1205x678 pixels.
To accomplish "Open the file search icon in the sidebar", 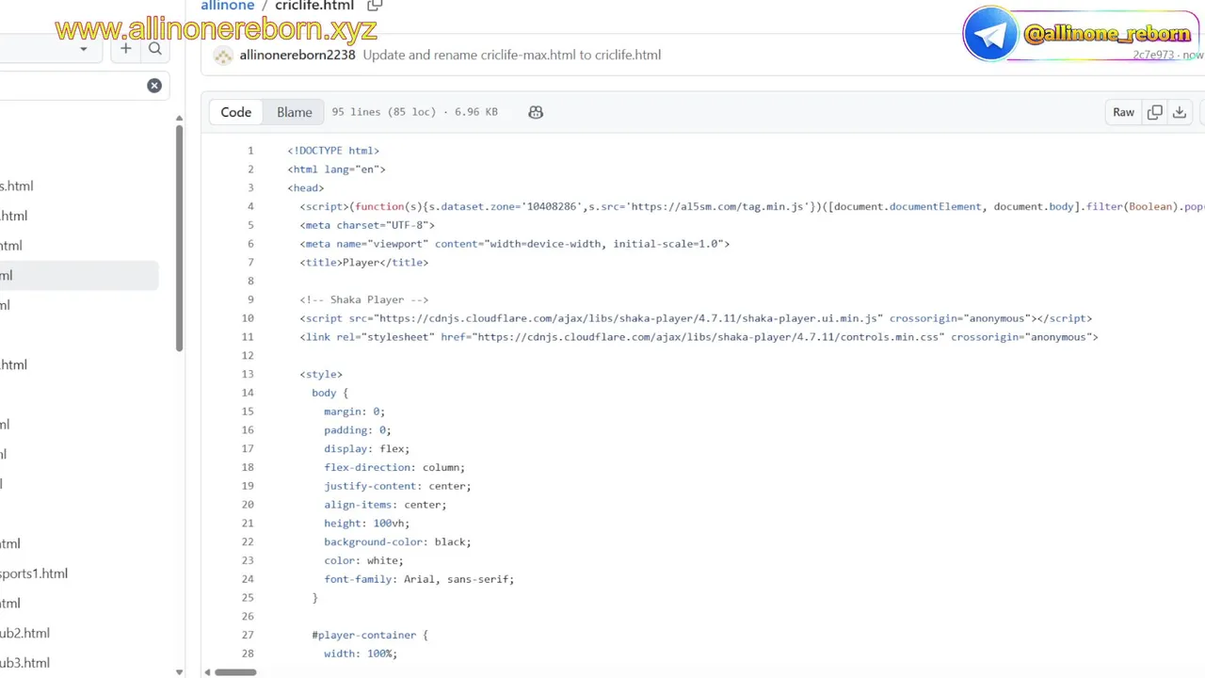I will tap(155, 49).
